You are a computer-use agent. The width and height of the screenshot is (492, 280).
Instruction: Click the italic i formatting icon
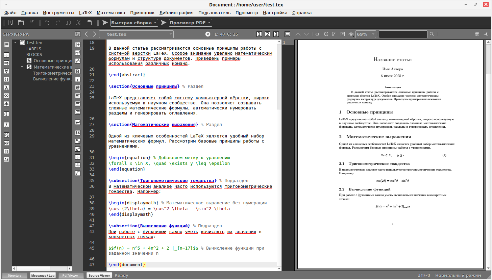78,79
